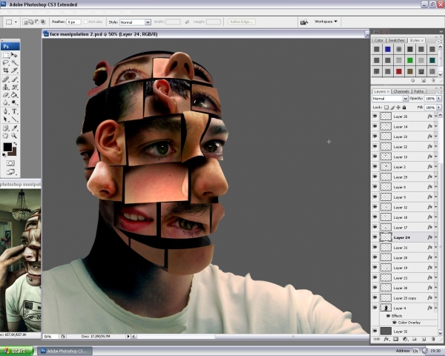Create a new layer in Layers panel
This screenshot has width=445, height=356.
tap(423, 339)
